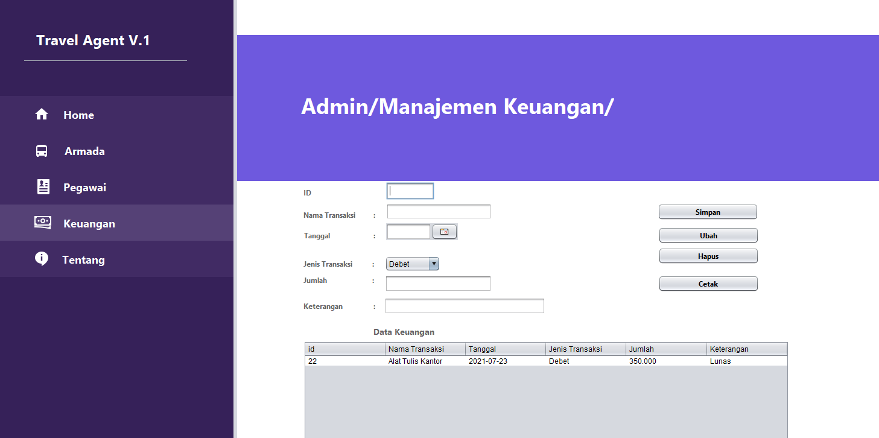Screen dimensions: 879x438
Task: Click the Armada bus icon
Action: [x=42, y=151]
